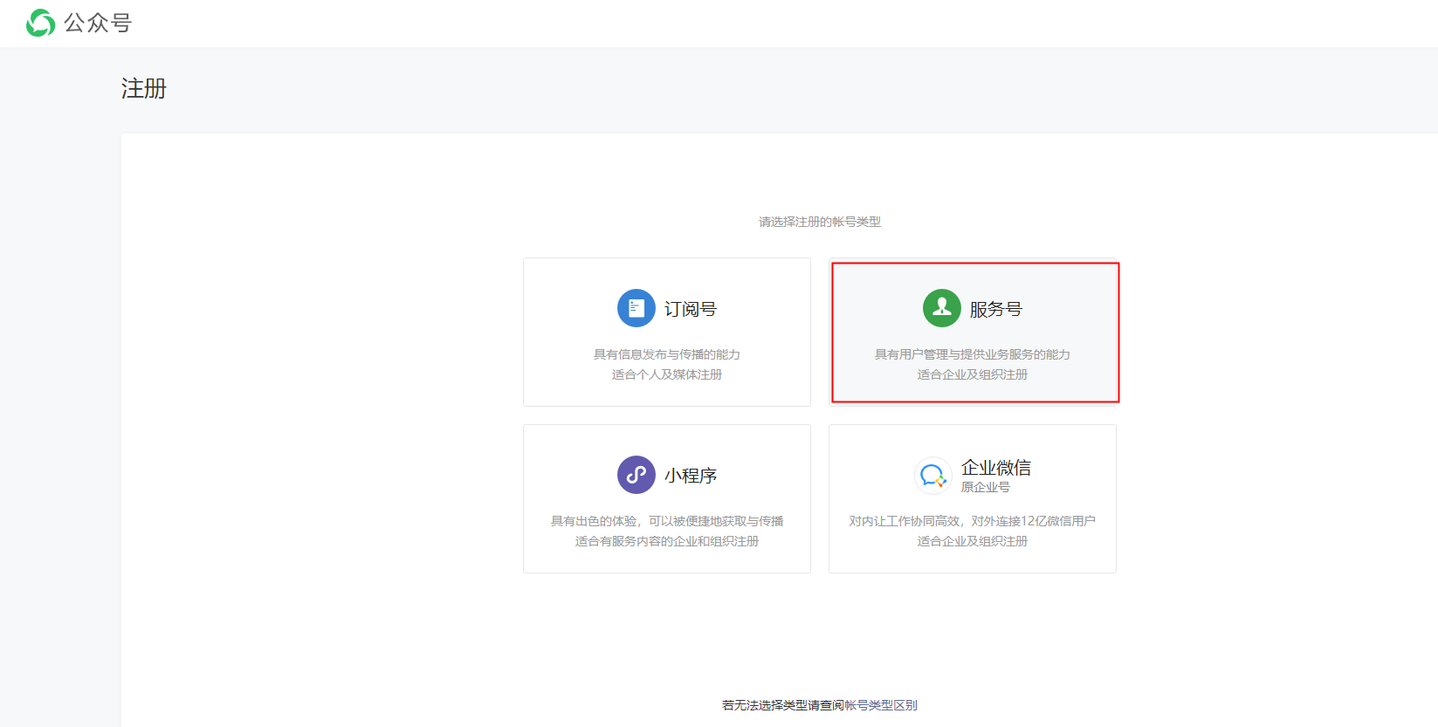Click 请选择注册的帐号类型 prompt text
This screenshot has width=1438, height=727.
[820, 222]
